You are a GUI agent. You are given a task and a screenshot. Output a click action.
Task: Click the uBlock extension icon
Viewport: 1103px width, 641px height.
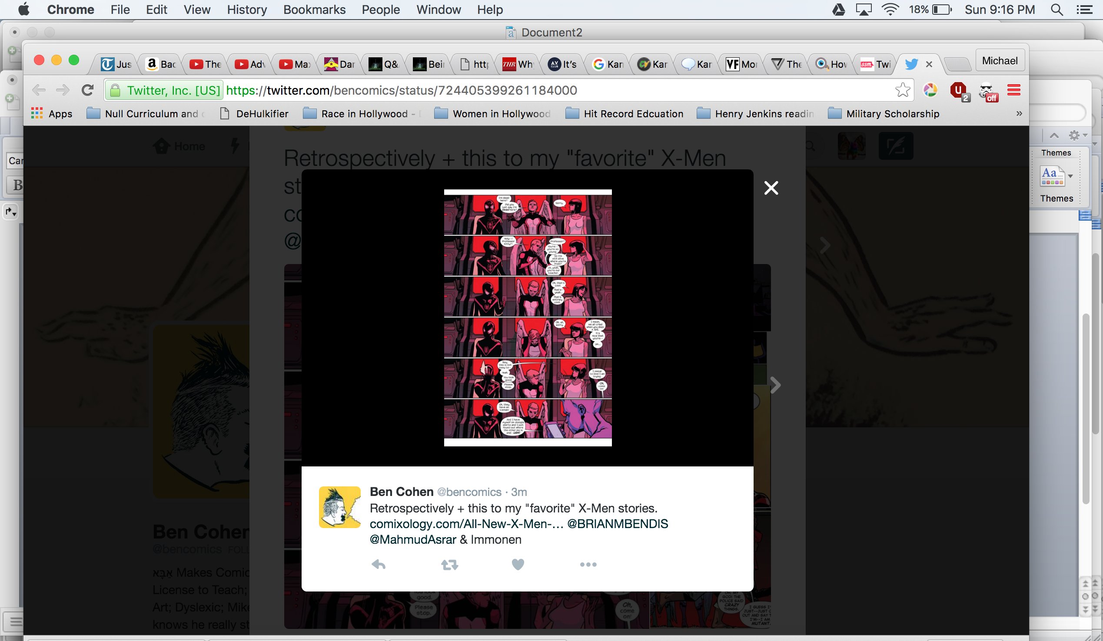[959, 90]
